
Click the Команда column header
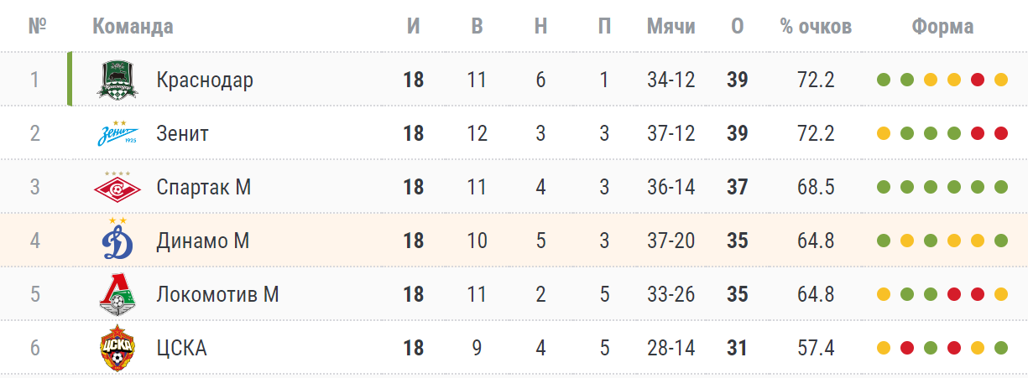[133, 26]
